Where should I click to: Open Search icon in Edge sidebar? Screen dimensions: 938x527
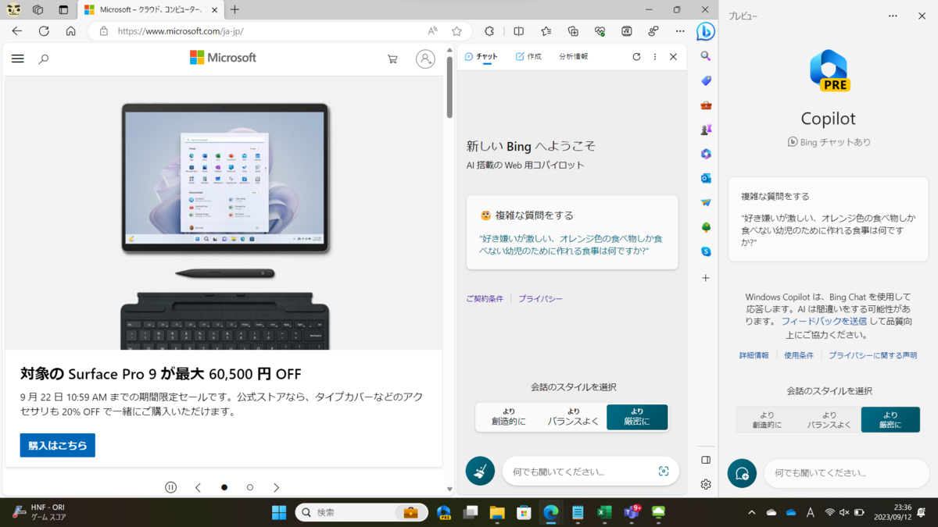tap(706, 56)
